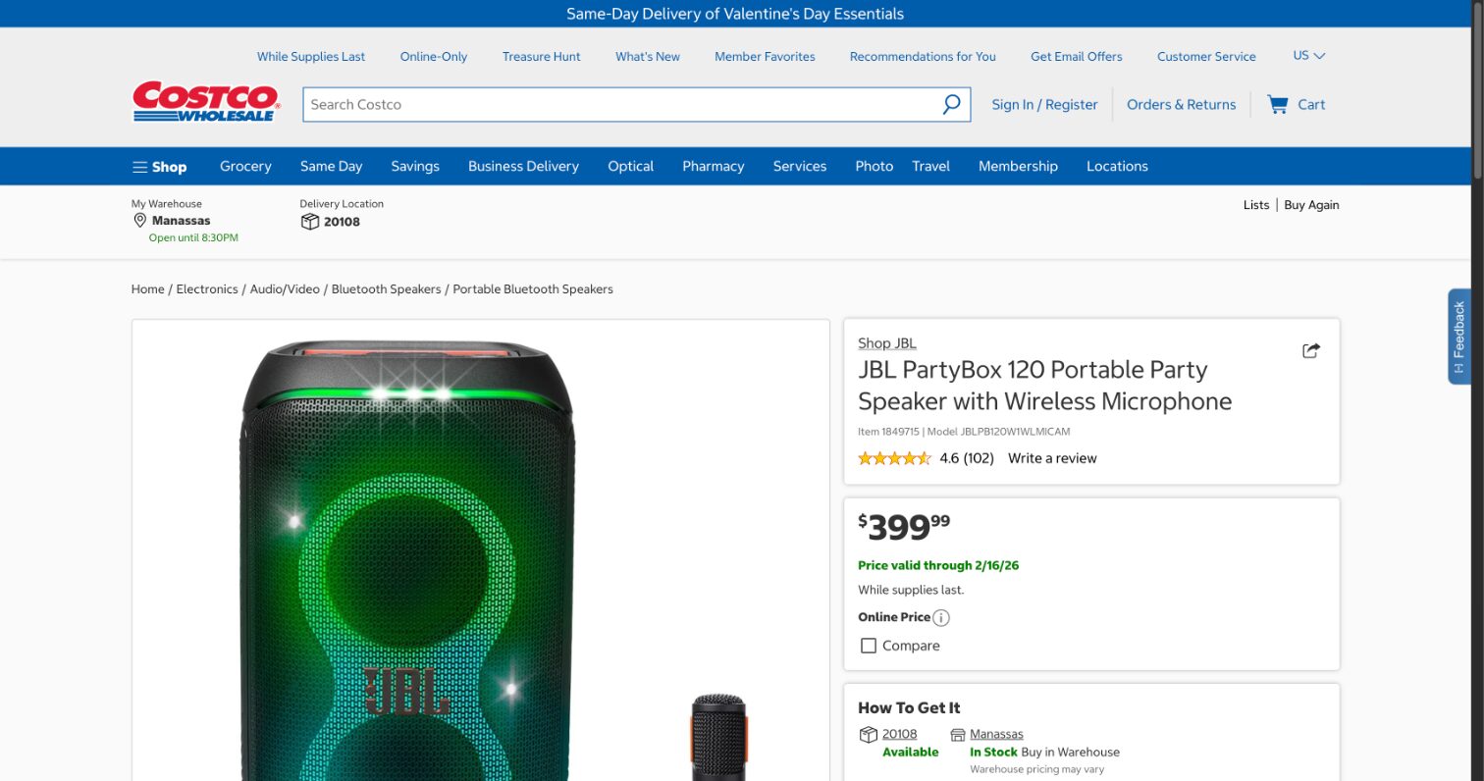The width and height of the screenshot is (1484, 781).
Task: Open the Cart via the cart icon
Action: tap(1278, 104)
